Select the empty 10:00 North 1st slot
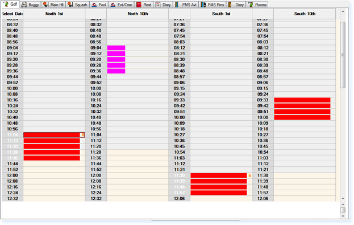The image size is (354, 225). click(54, 88)
